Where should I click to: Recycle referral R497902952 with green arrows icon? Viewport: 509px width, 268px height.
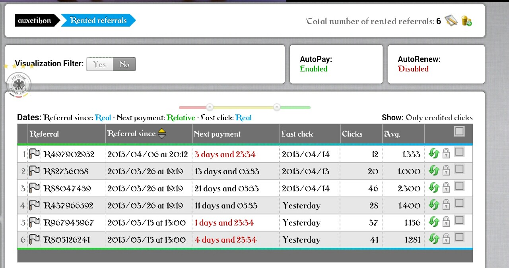tap(434, 154)
